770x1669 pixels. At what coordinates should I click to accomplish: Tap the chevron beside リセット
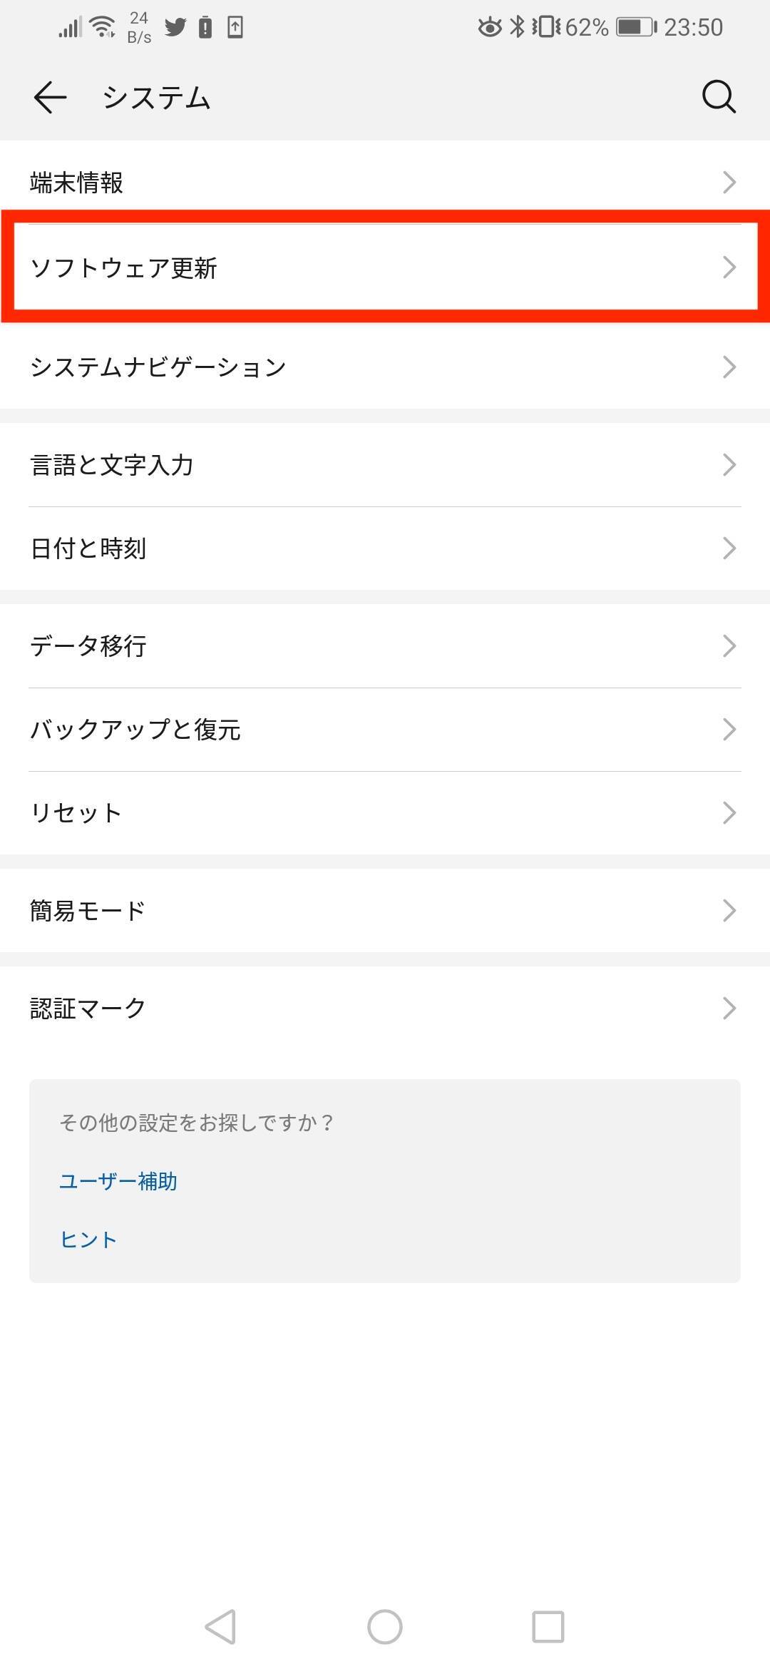click(729, 812)
